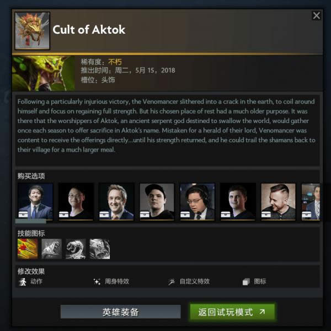Click the fourth grey ability icon

(100, 249)
